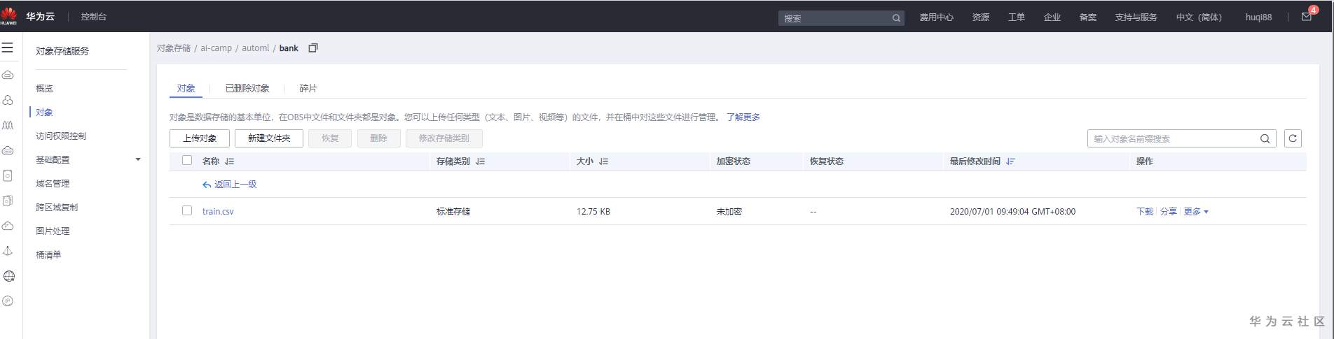Click the 12.75 KB size value

click(593, 211)
